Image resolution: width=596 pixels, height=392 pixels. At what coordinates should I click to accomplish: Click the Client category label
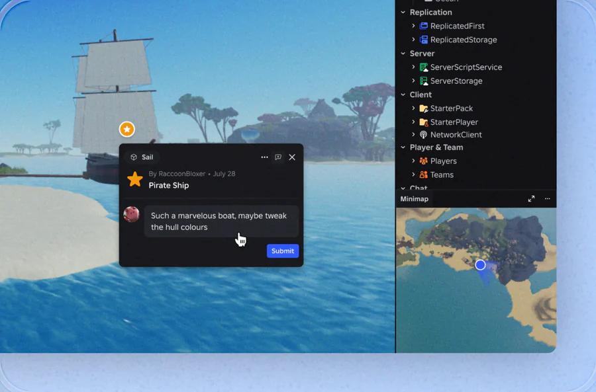pyautogui.click(x=421, y=95)
